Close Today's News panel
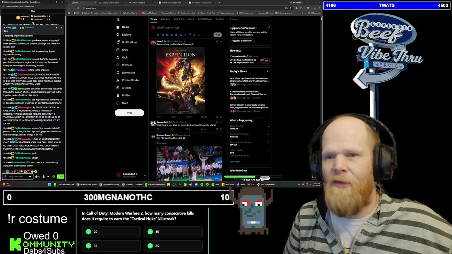Screen dimensions: 452x254 268,72
